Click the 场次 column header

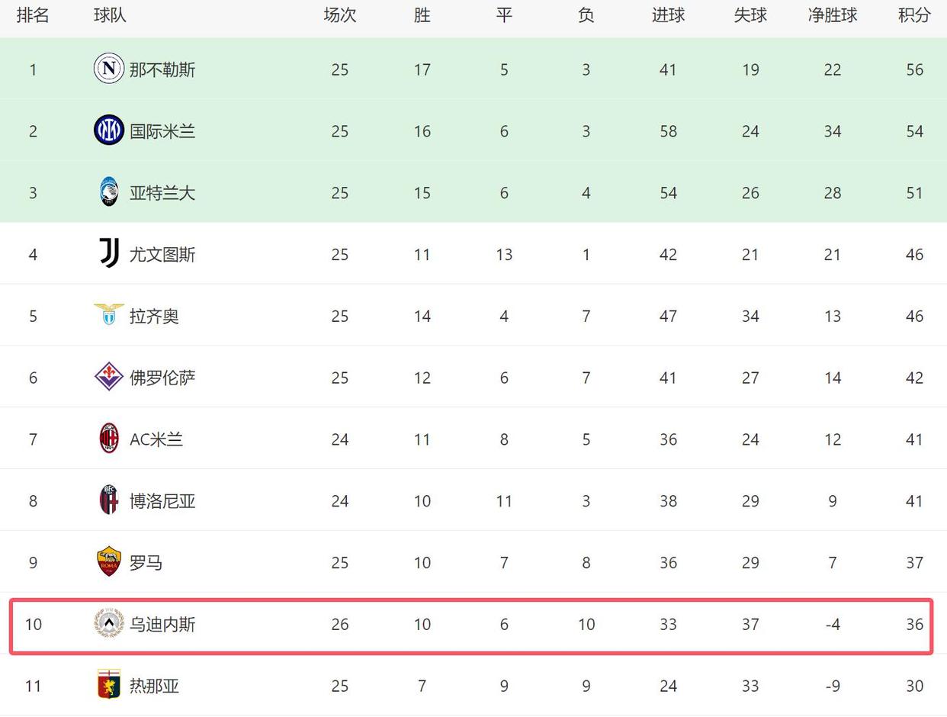click(340, 15)
